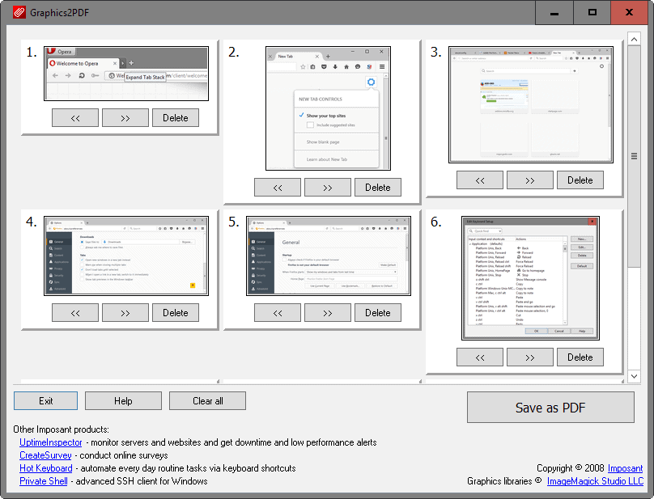Delete the first screenshot
Image resolution: width=654 pixels, height=499 pixels.
175,117
